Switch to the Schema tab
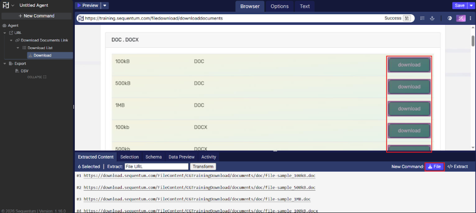Image resolution: width=476 pixels, height=213 pixels. tap(153, 157)
